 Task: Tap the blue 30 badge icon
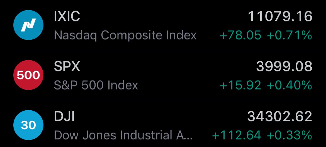[x=28, y=125]
